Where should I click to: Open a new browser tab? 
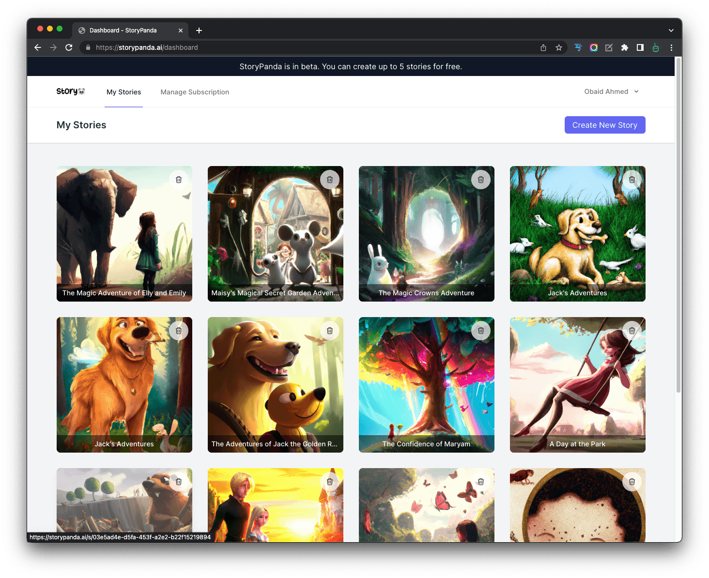pos(199,30)
